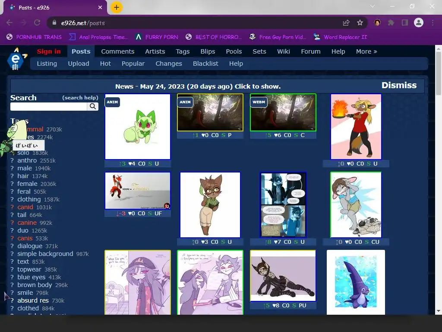Click the Sign in link
Image resolution: width=442 pixels, height=332 pixels.
tap(49, 51)
